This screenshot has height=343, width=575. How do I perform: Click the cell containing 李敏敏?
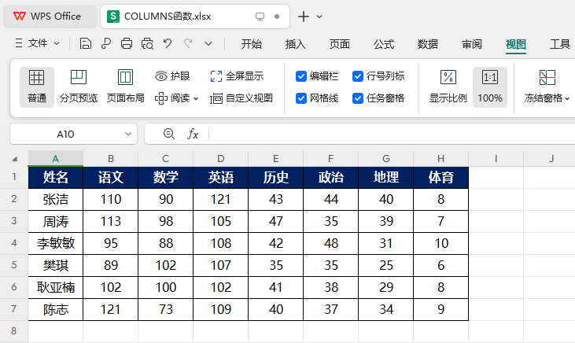click(55, 243)
